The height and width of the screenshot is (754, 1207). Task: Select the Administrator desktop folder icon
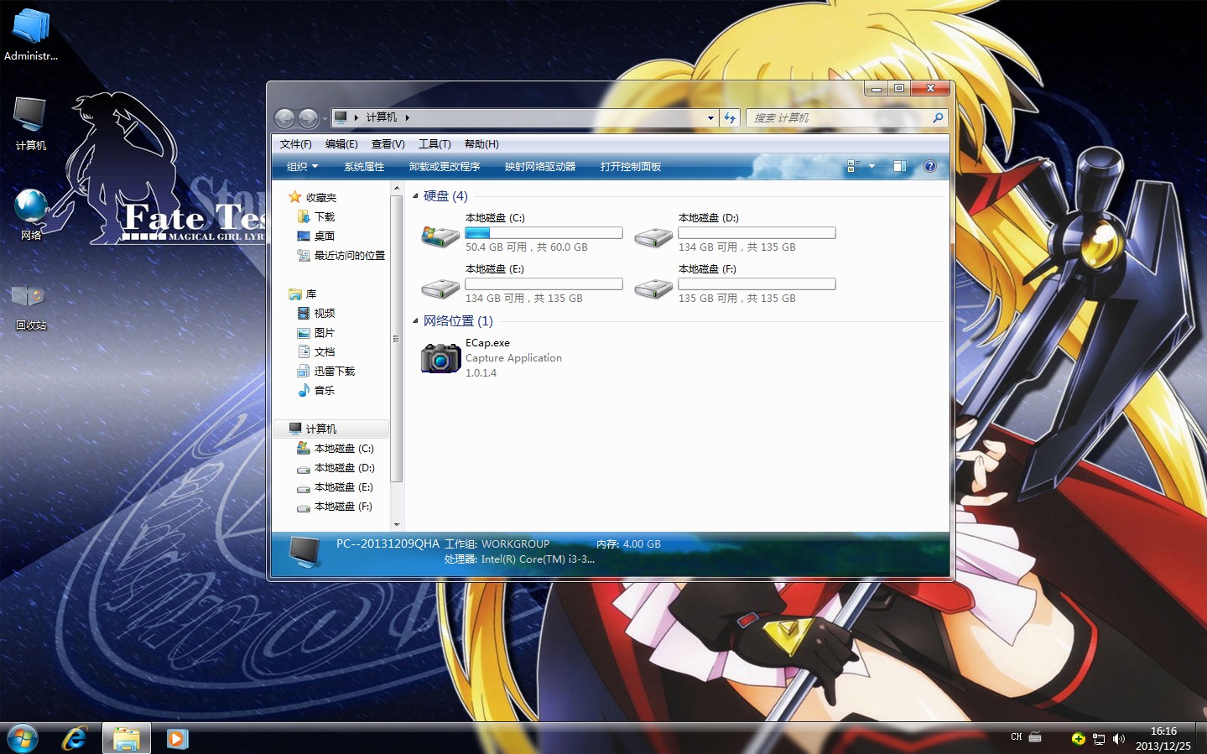click(x=31, y=34)
